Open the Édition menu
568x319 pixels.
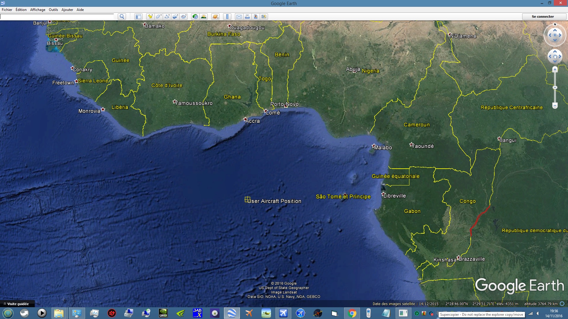[21, 10]
